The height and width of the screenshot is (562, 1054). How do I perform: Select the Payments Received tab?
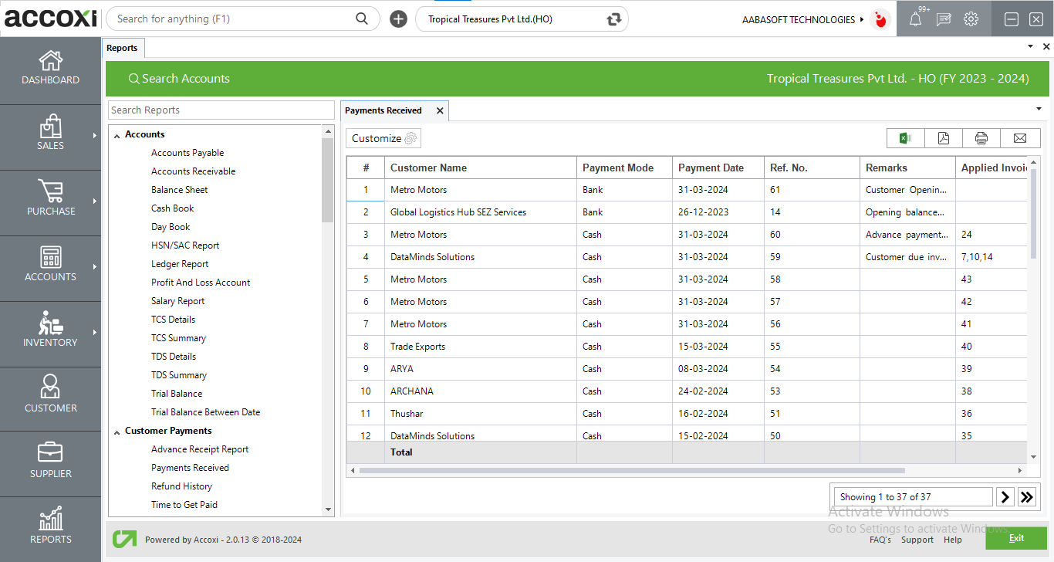(x=383, y=110)
